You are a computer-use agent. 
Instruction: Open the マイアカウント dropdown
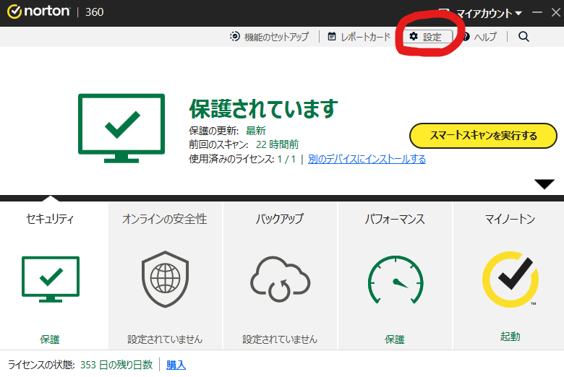[x=489, y=14]
